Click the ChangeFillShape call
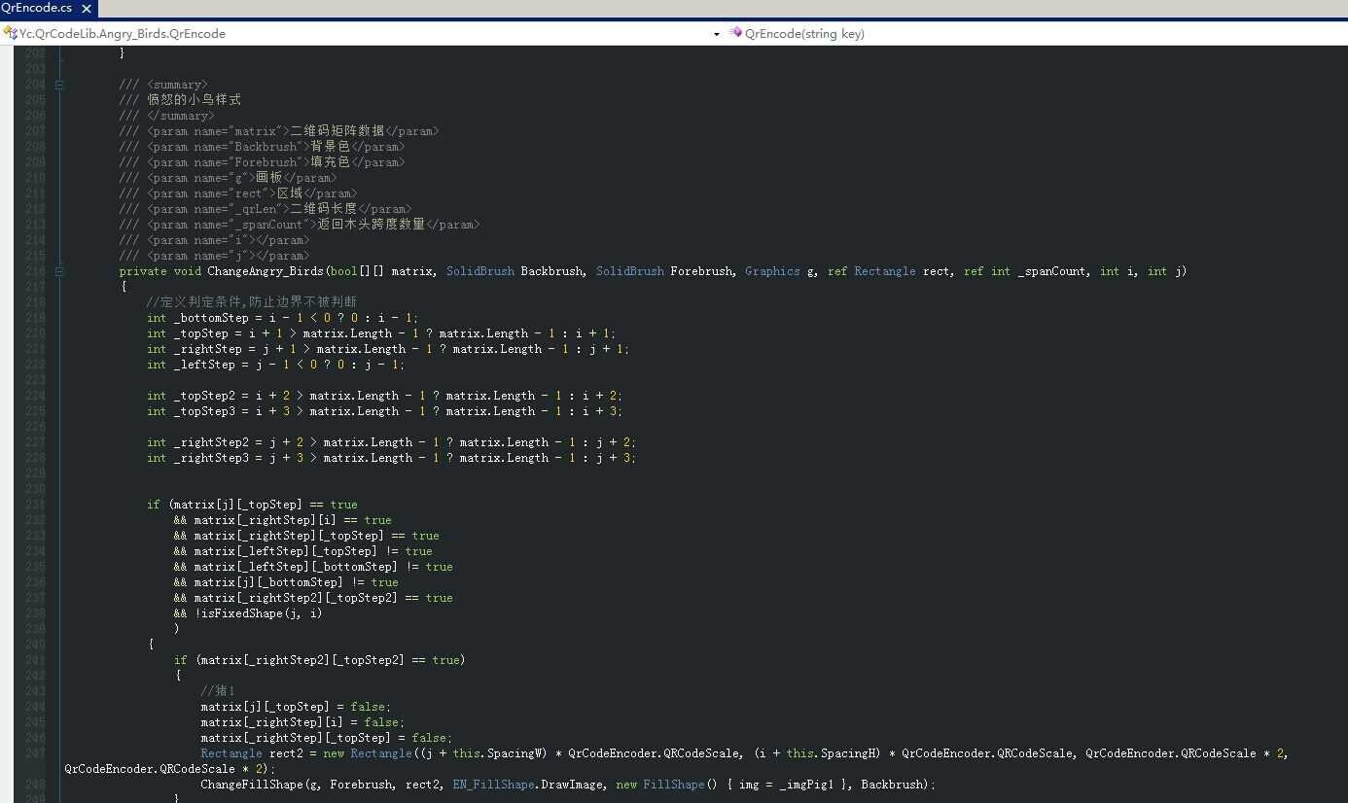This screenshot has height=803, width=1348. point(568,785)
